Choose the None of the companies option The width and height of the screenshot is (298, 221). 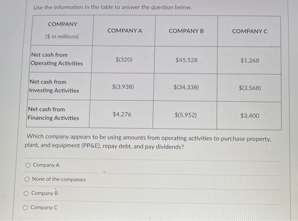(x=27, y=179)
